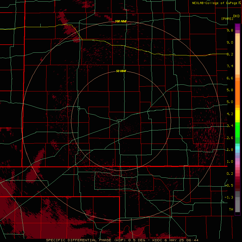This screenshot has width=242, height=242.
Task: Click the 5.8 value on the color scale
Action: 230,90
